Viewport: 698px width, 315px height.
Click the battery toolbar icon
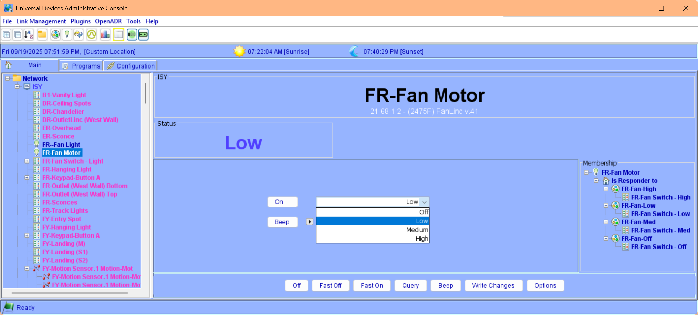[144, 34]
